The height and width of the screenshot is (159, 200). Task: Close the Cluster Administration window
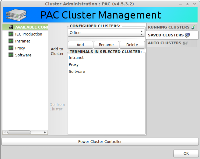[x=195, y=4]
